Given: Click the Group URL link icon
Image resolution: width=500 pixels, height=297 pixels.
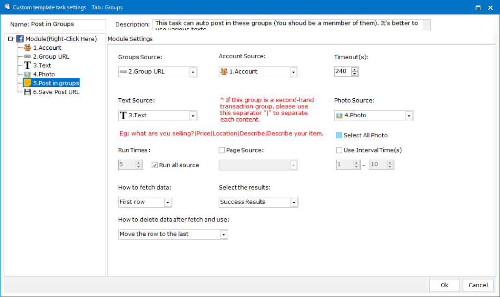Looking at the screenshot, I should [27, 57].
